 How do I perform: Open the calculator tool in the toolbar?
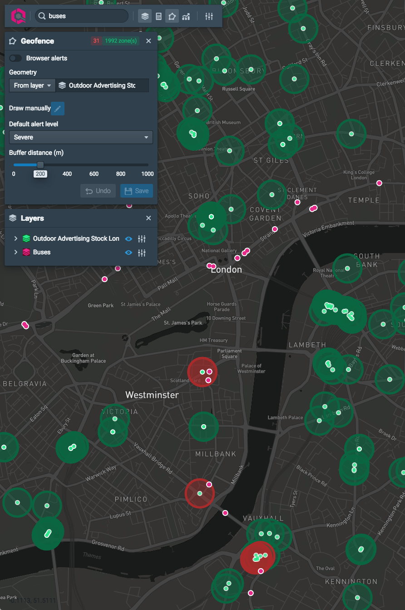[x=158, y=16]
